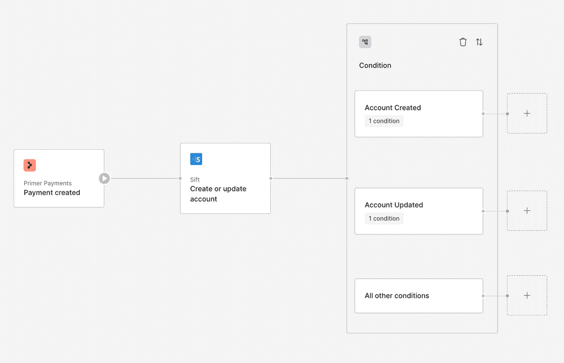
Task: Open the Account Updated condition card
Action: pos(419,211)
